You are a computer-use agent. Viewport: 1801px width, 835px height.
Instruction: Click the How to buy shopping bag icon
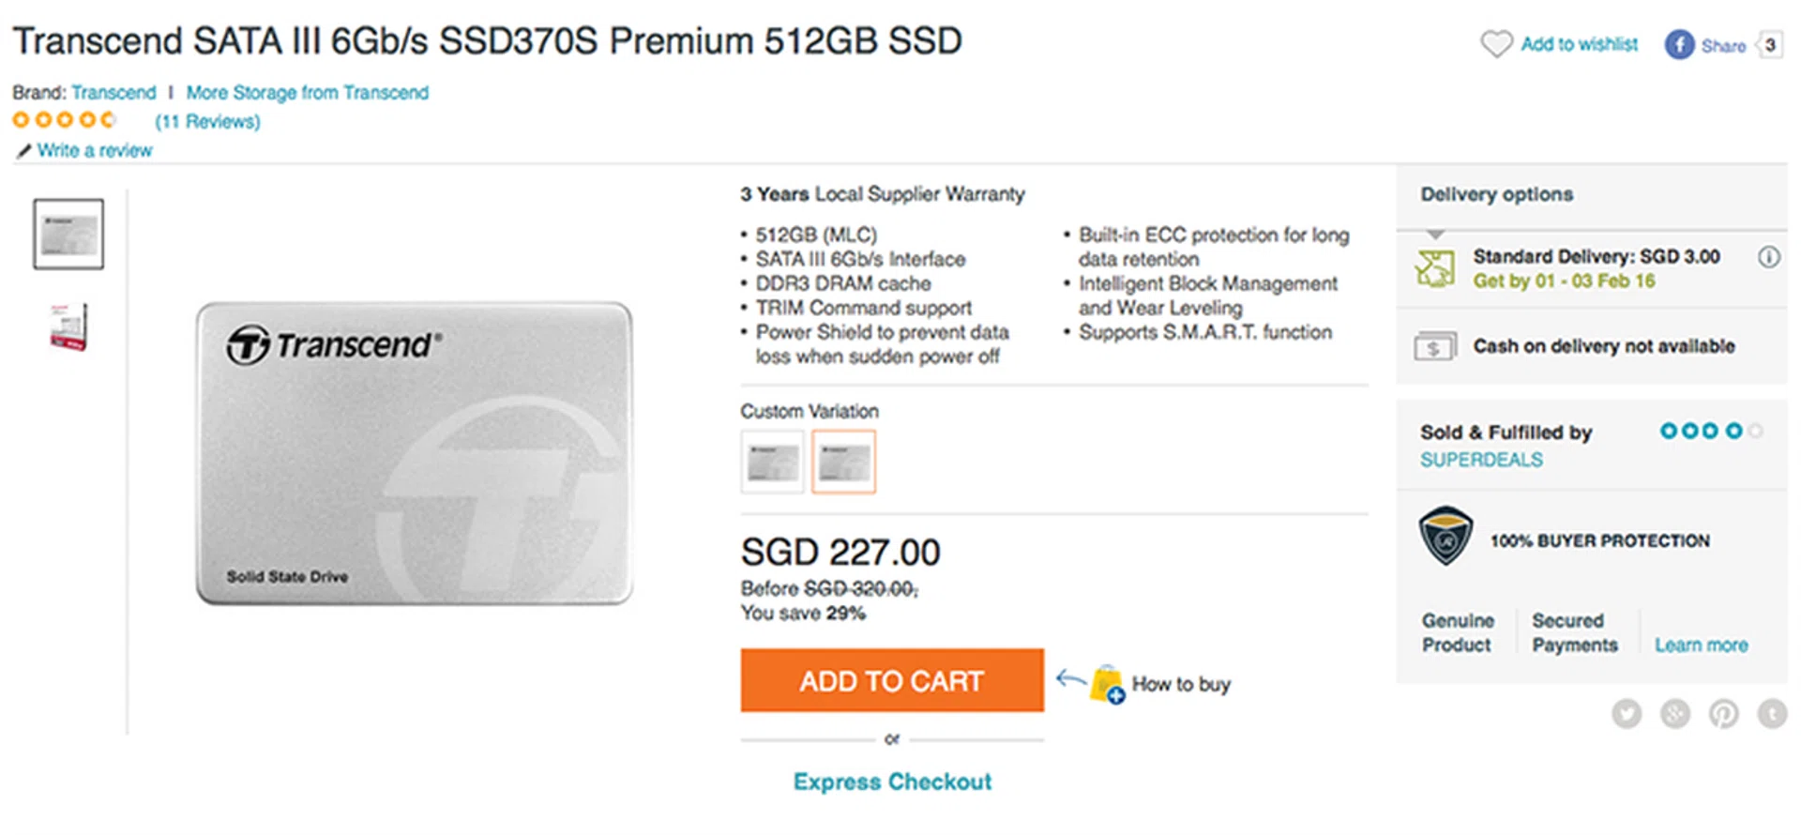(x=1107, y=684)
